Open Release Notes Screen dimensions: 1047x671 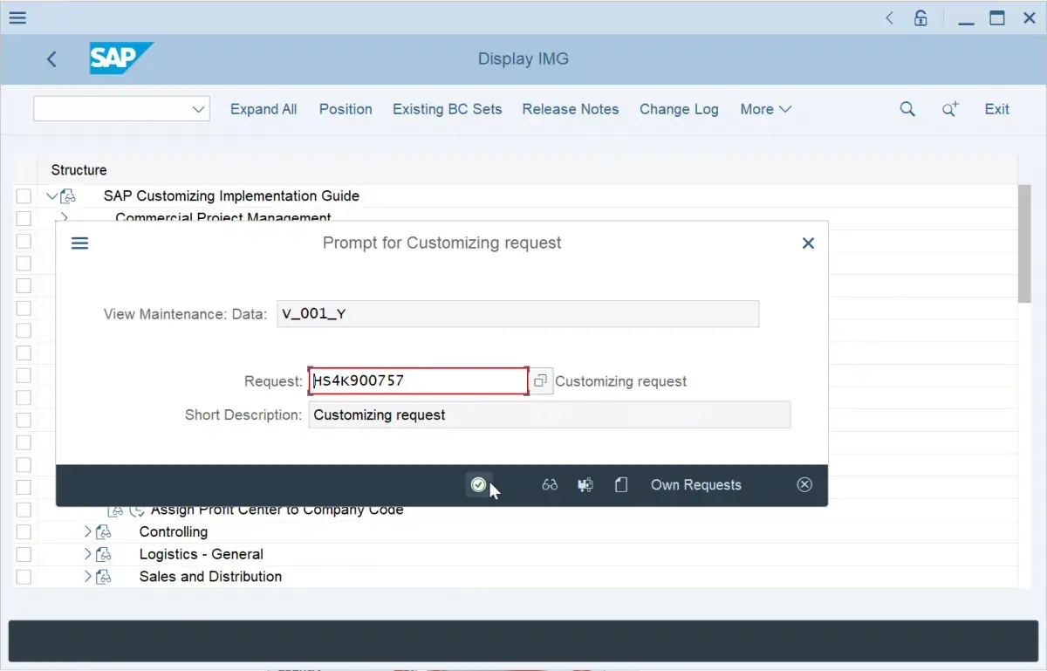[x=571, y=109]
